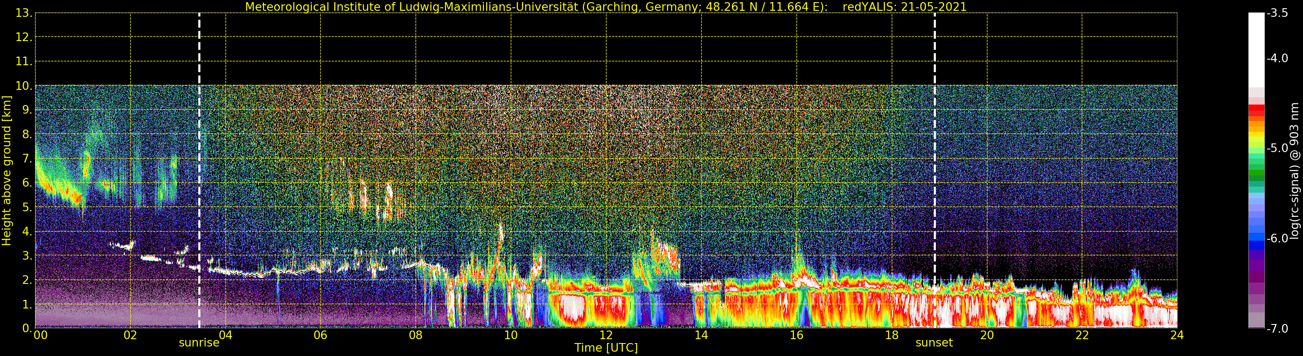Click the 'Time [UTC]' axis label
Screen dimensions: 1303x356
click(x=606, y=348)
